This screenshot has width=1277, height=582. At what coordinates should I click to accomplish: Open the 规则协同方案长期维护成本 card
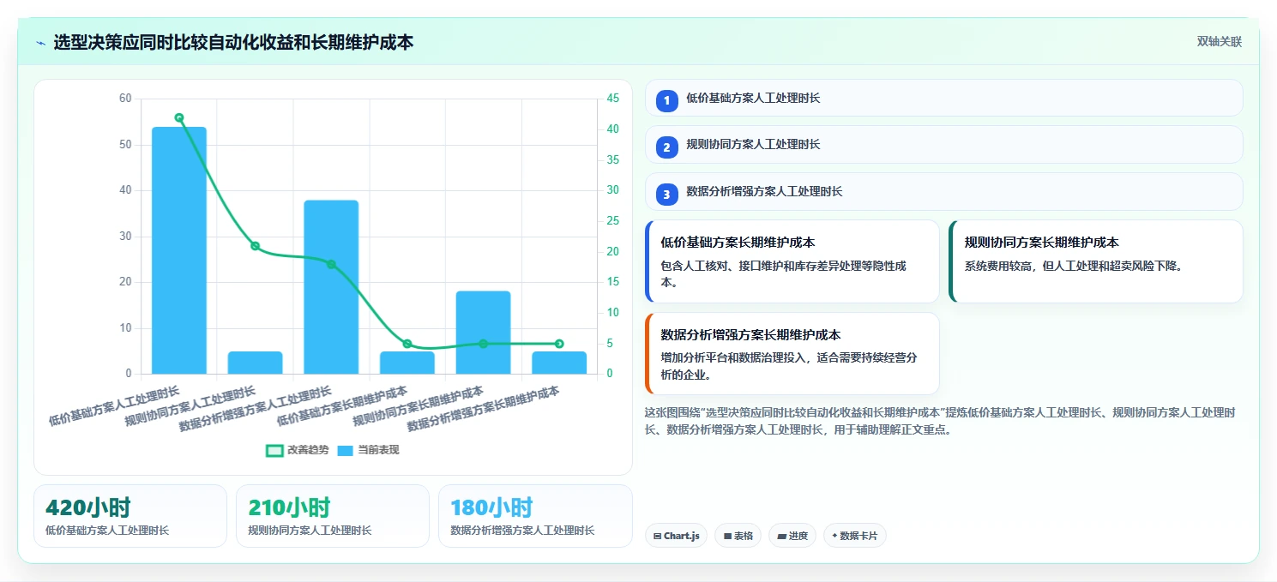pos(1096,261)
